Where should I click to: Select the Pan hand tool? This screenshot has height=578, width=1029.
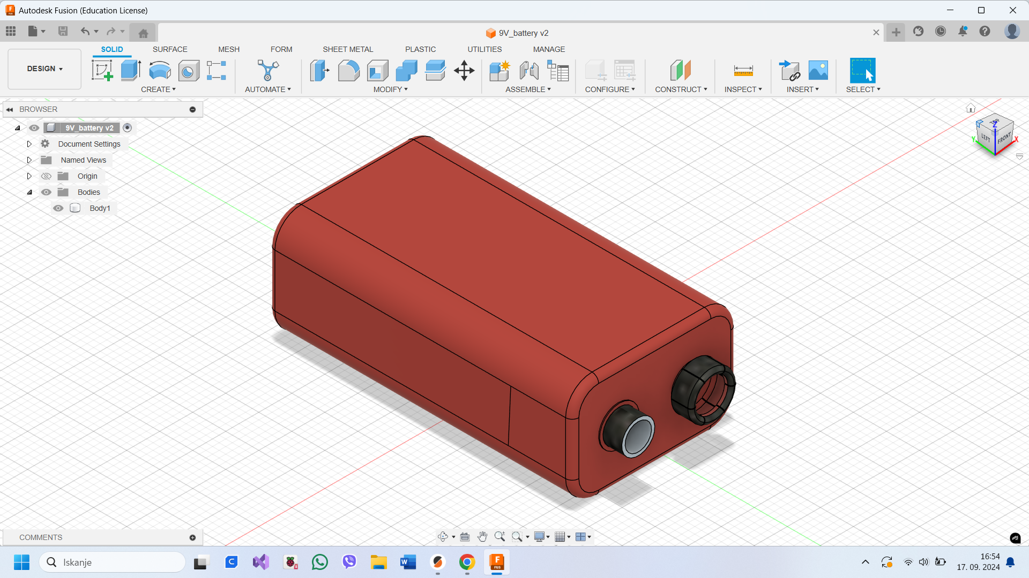click(482, 536)
